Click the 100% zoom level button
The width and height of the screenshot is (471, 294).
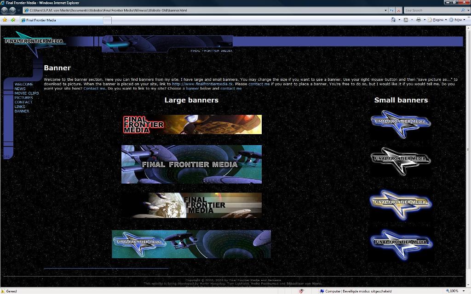[452, 291]
